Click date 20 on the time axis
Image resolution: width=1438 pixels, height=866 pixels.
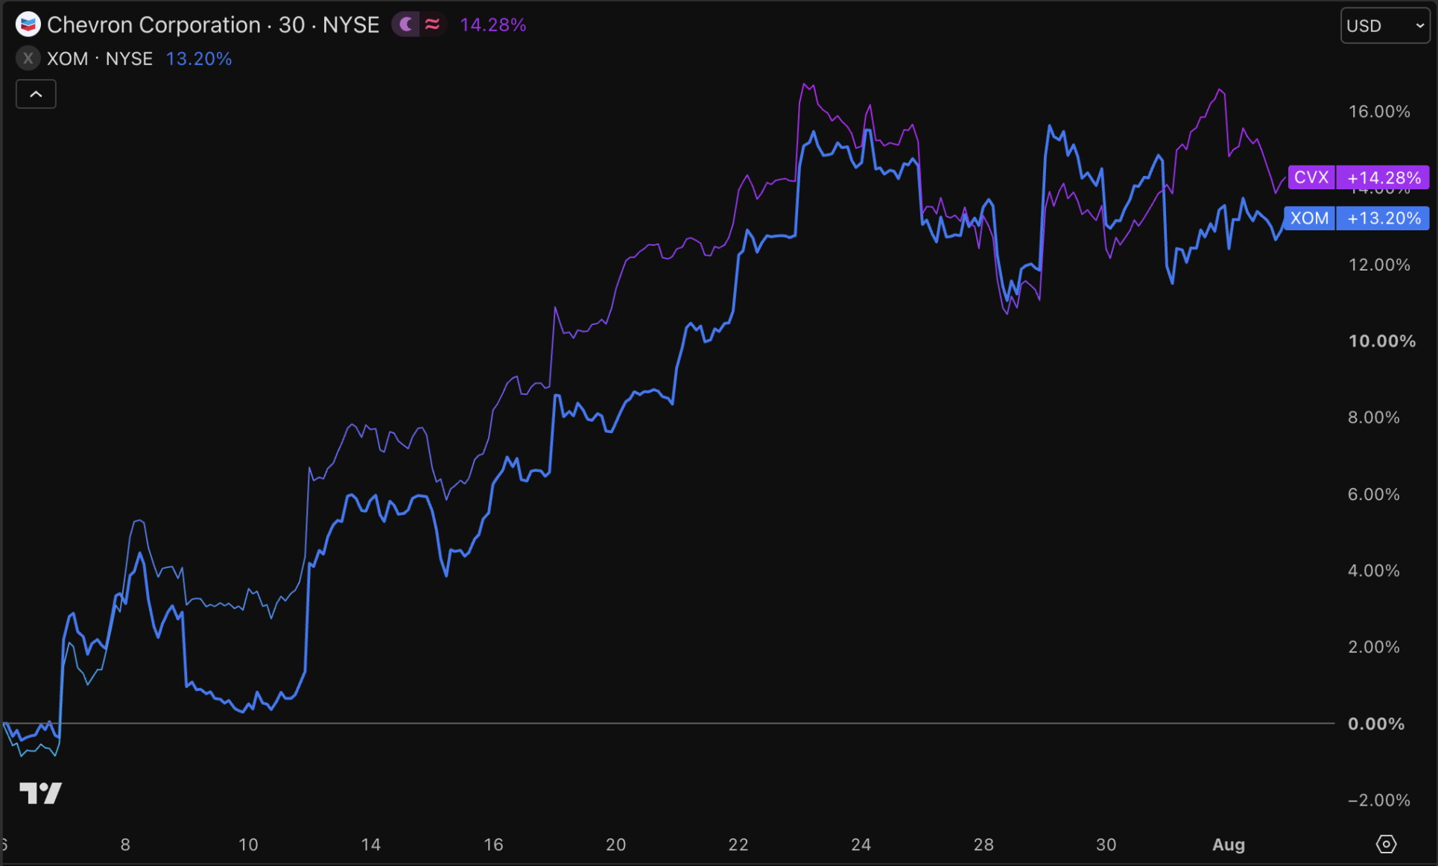[x=615, y=844]
